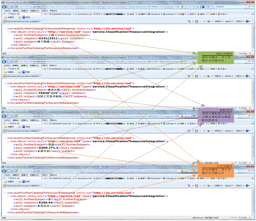256x221 pixels.
Task: Click the 翻译 translate toolbar icon in top window
Action: pos(143,14)
